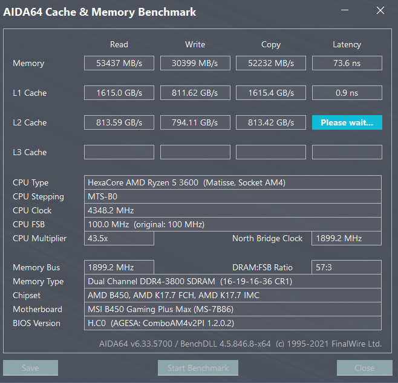Screen dimensions: 398x383
Task: Click the empty L3 Cache Read field
Action: tap(119, 152)
